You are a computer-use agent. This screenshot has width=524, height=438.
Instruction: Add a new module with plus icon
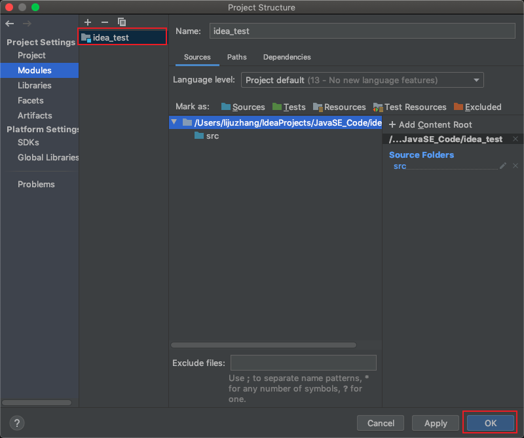(88, 22)
